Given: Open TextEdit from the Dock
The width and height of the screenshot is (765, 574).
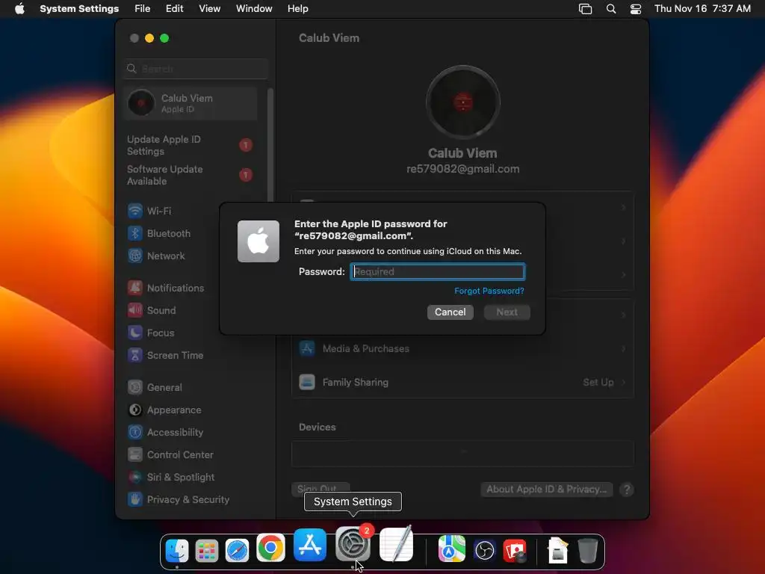Looking at the screenshot, I should pos(396,544).
